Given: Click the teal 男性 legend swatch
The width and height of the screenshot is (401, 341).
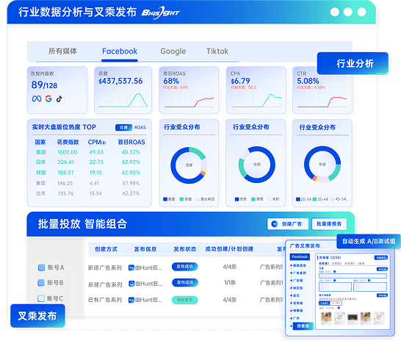Looking at the screenshot, I should tap(253, 199).
